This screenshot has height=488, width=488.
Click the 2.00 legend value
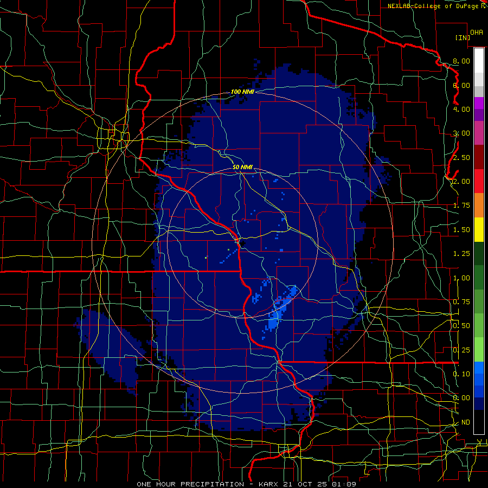pyautogui.click(x=461, y=182)
